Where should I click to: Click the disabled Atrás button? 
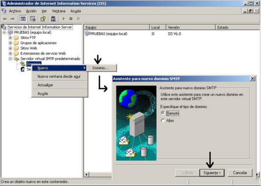pos(187,173)
